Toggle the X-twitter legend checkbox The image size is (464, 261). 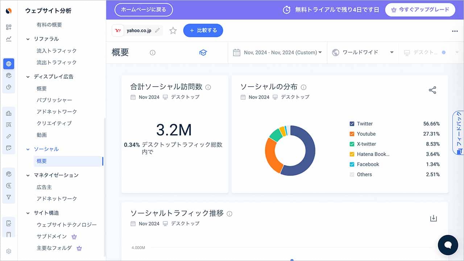pos(352,144)
